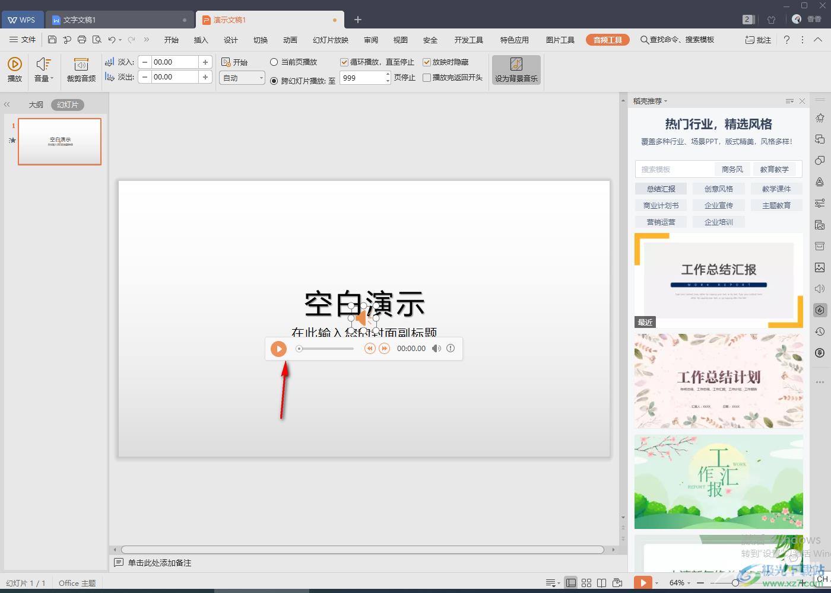This screenshot has width=831, height=593.
Task: Switch to Slide Sorter view
Action: [x=586, y=583]
